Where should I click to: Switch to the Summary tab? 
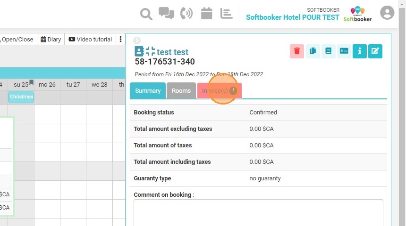coord(148,91)
